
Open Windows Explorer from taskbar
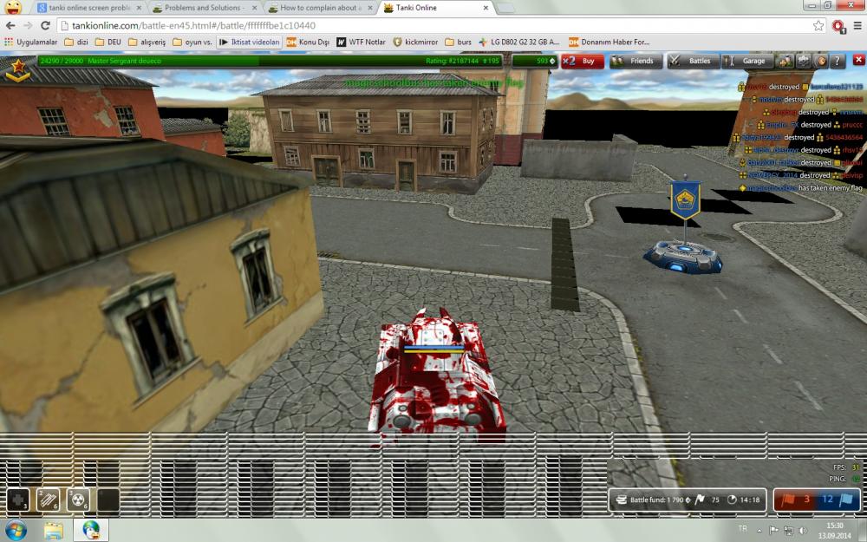[54, 531]
